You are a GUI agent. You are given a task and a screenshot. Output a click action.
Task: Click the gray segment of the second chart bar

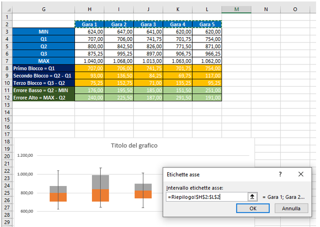pyautogui.click(x=100, y=182)
